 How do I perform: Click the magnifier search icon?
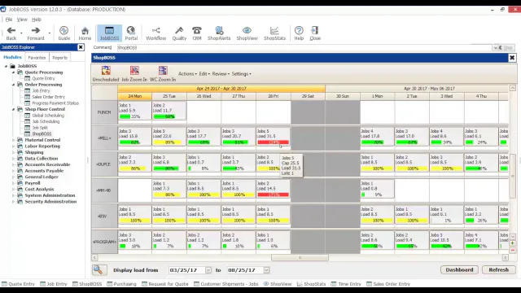point(99,269)
